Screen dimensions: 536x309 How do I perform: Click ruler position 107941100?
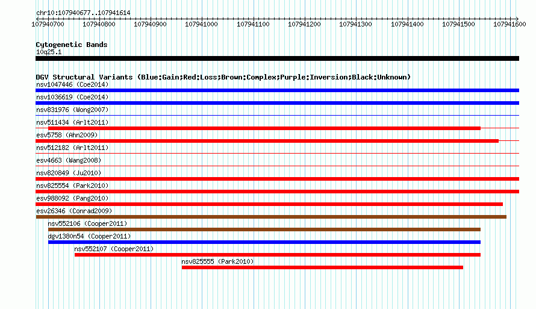(x=254, y=24)
